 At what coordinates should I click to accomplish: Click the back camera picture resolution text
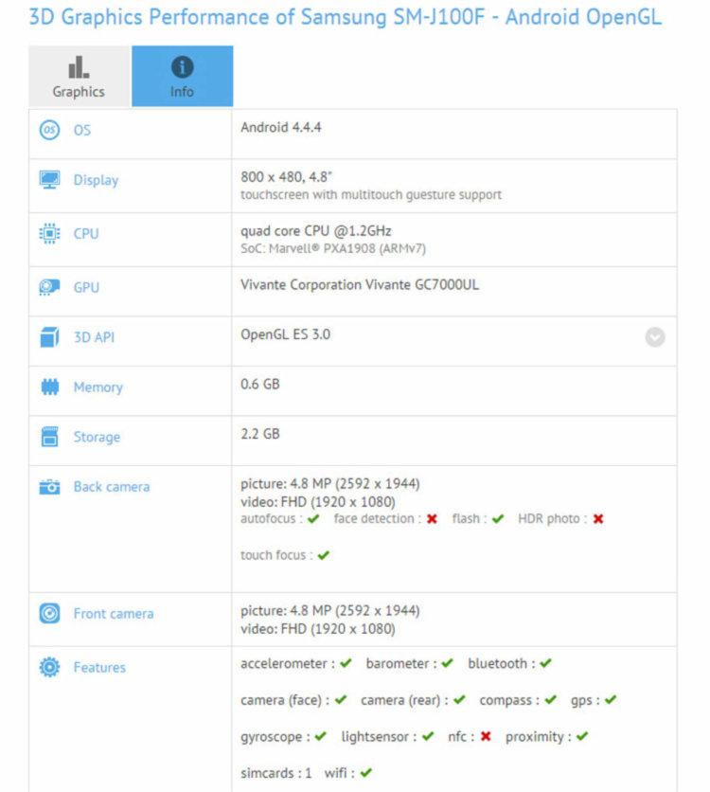[330, 484]
